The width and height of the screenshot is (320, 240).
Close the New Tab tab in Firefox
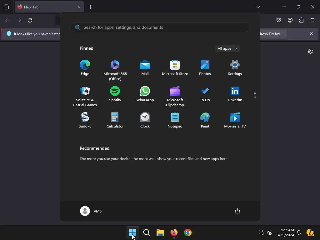tap(79, 7)
